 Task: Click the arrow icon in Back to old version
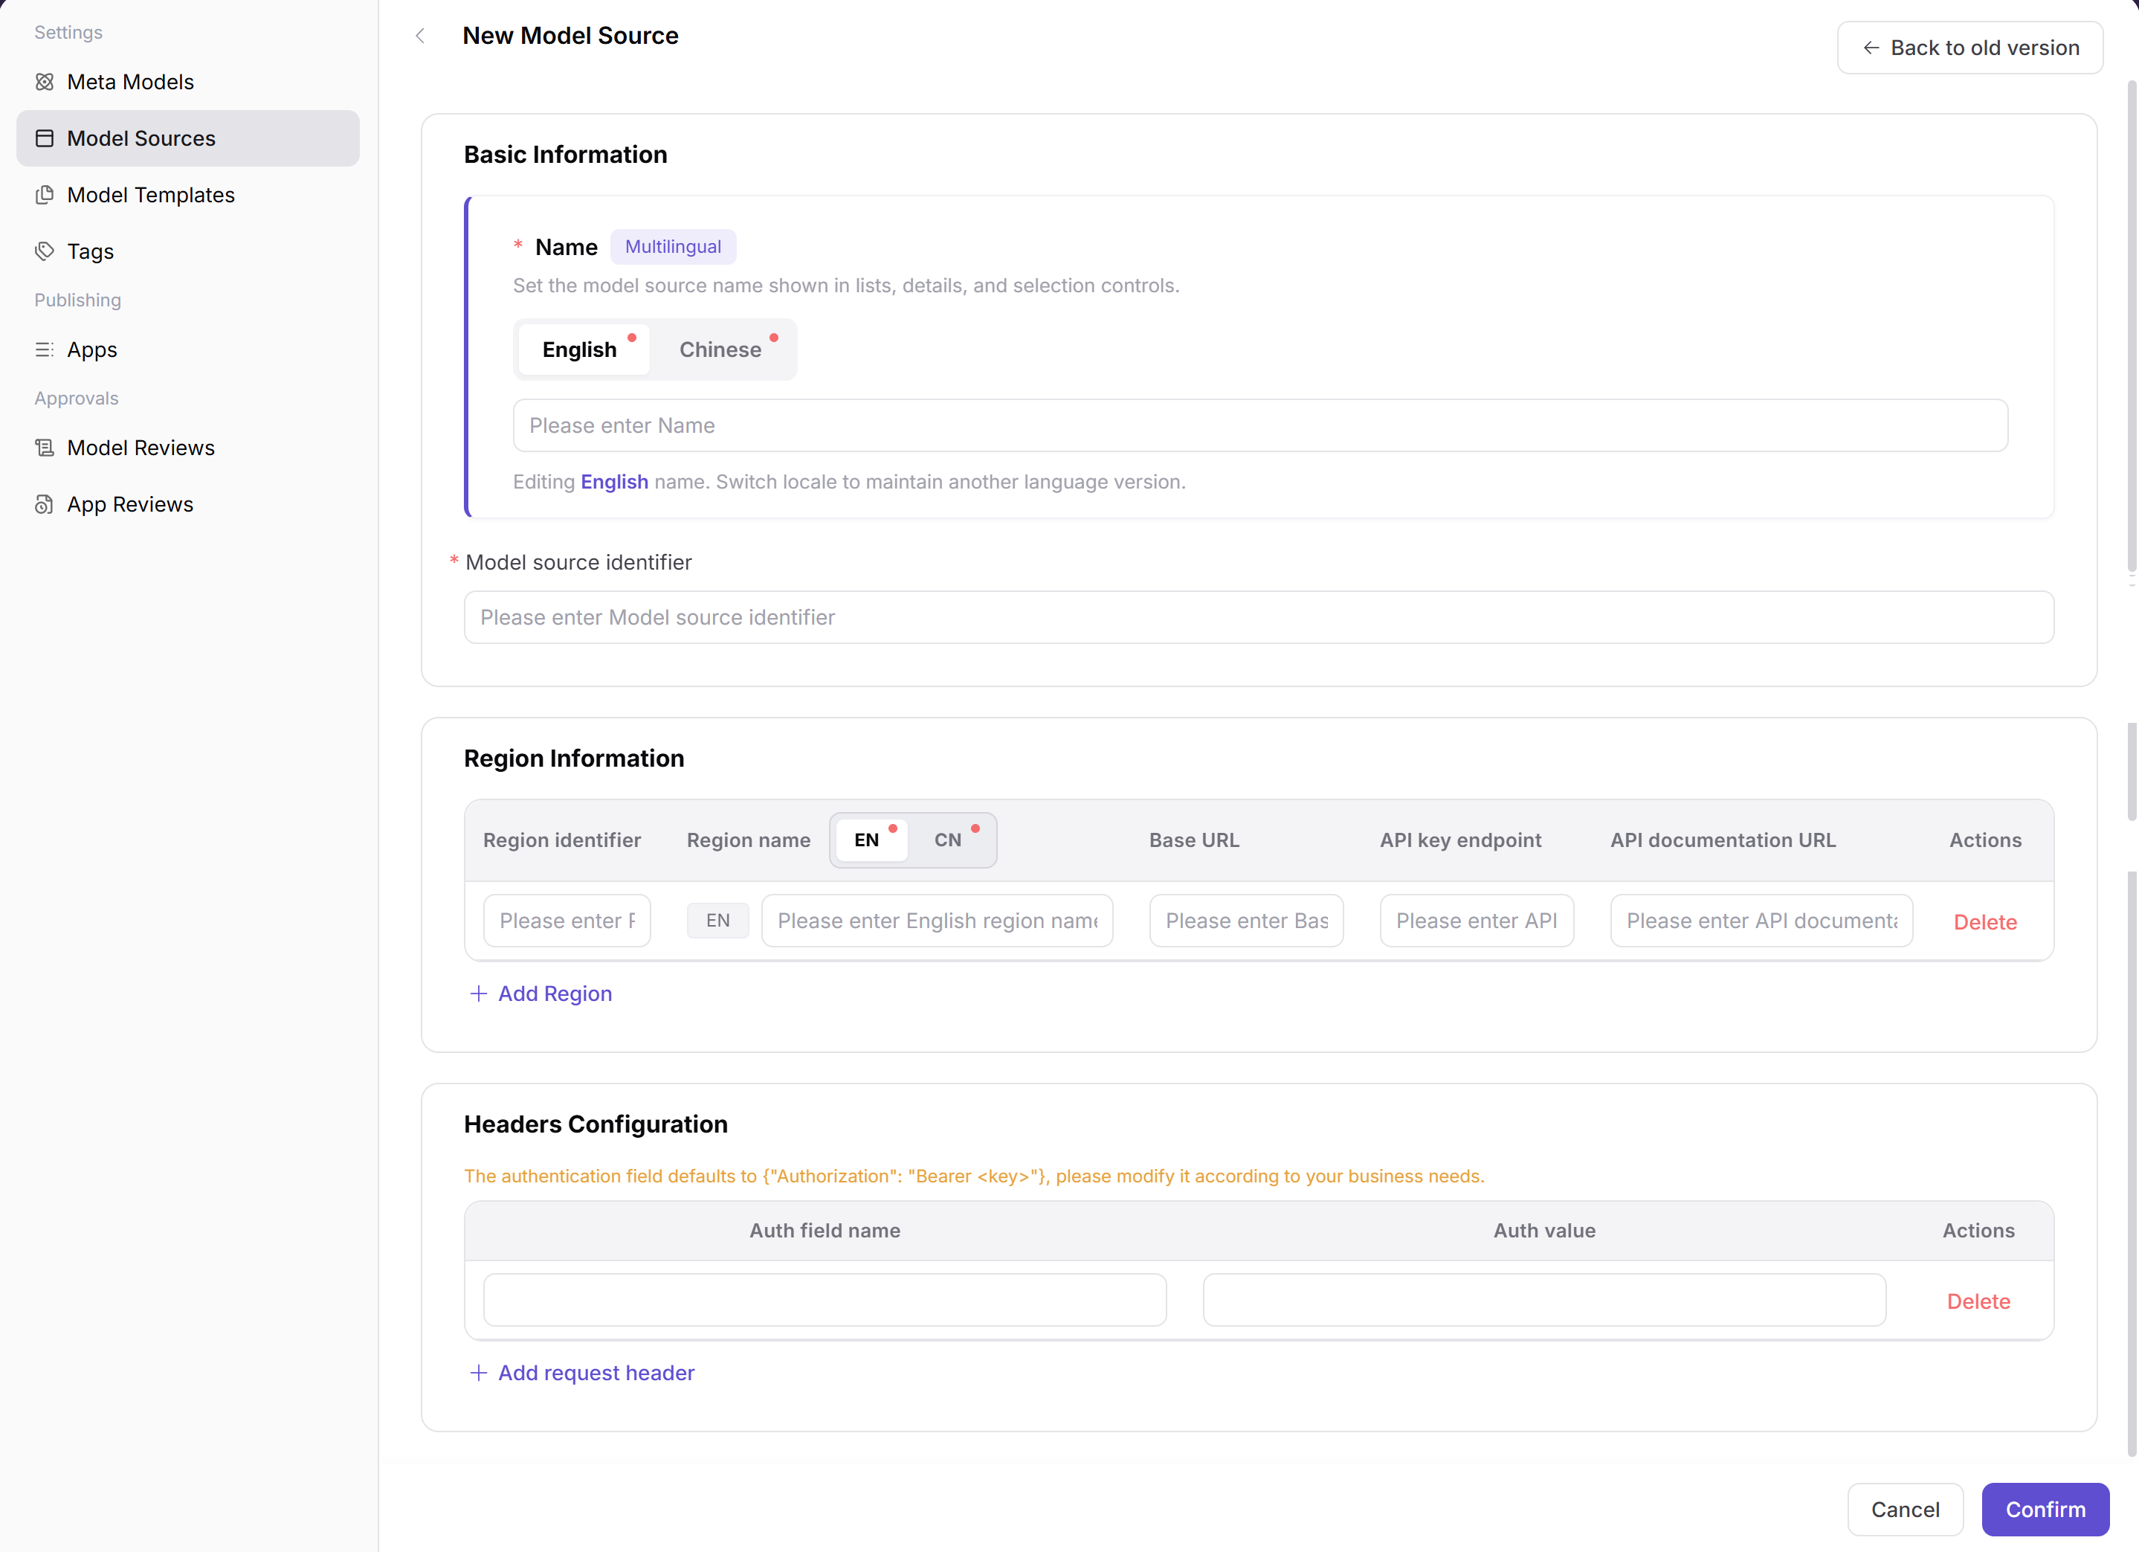point(1871,48)
